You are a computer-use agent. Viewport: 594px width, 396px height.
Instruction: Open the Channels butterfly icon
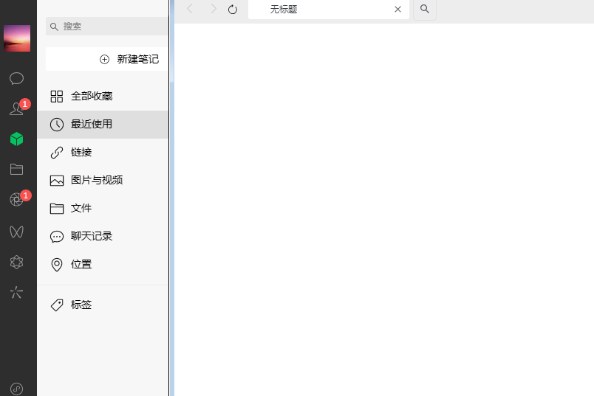tap(16, 232)
